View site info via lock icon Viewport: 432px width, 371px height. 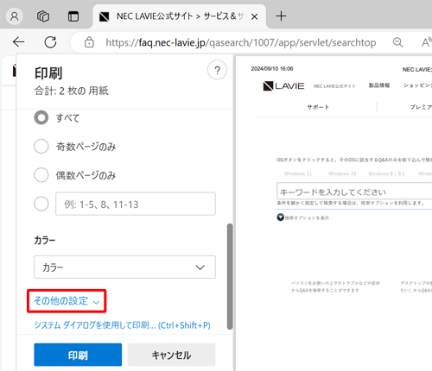[x=89, y=42]
